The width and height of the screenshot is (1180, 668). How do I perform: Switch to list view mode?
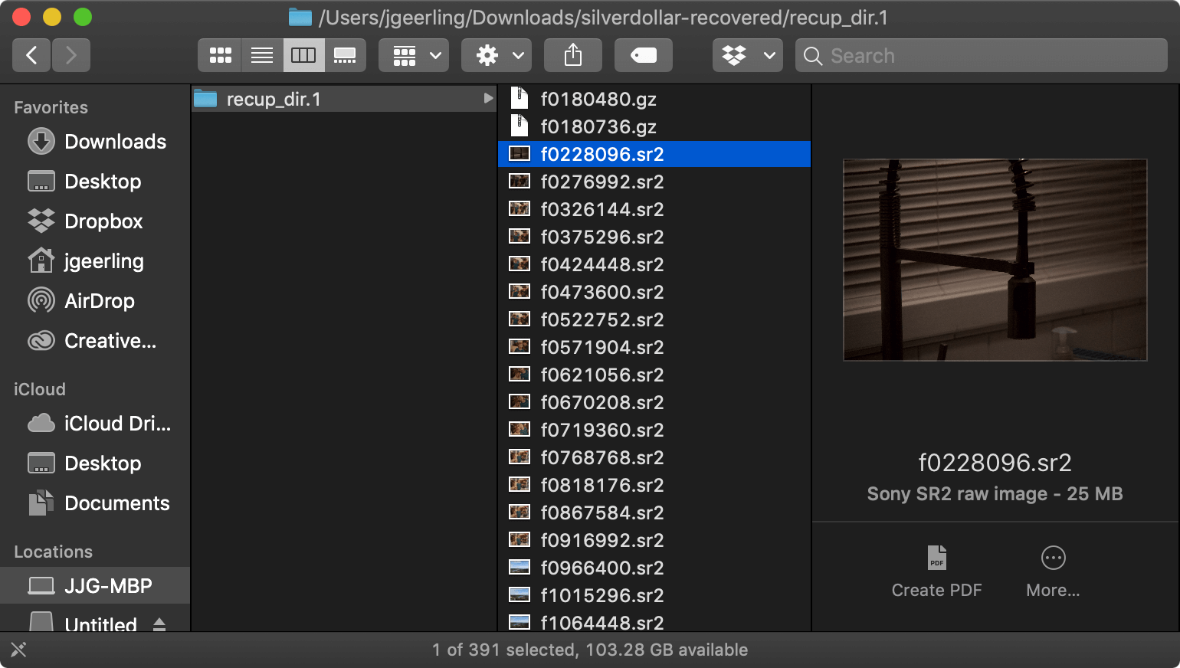(x=262, y=55)
